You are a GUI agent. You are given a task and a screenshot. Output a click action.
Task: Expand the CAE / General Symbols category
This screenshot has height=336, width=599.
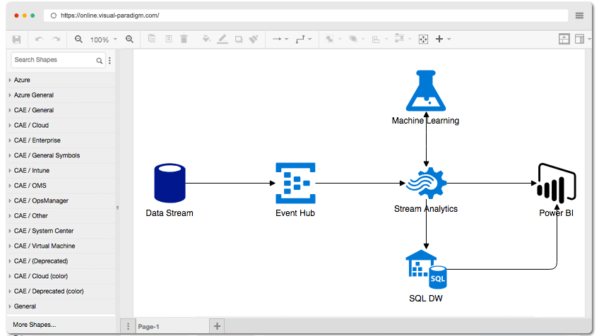click(61, 155)
